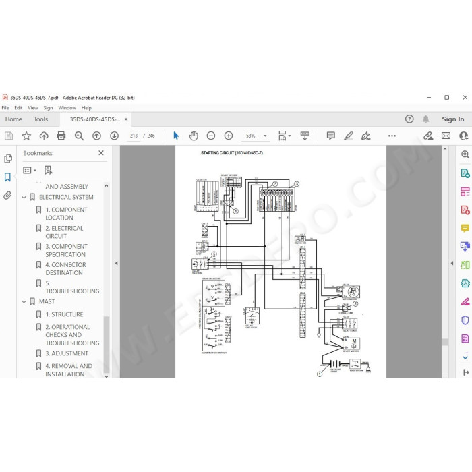Zoom out with the minus circle icon
This screenshot has height=472, width=472.
[210, 136]
